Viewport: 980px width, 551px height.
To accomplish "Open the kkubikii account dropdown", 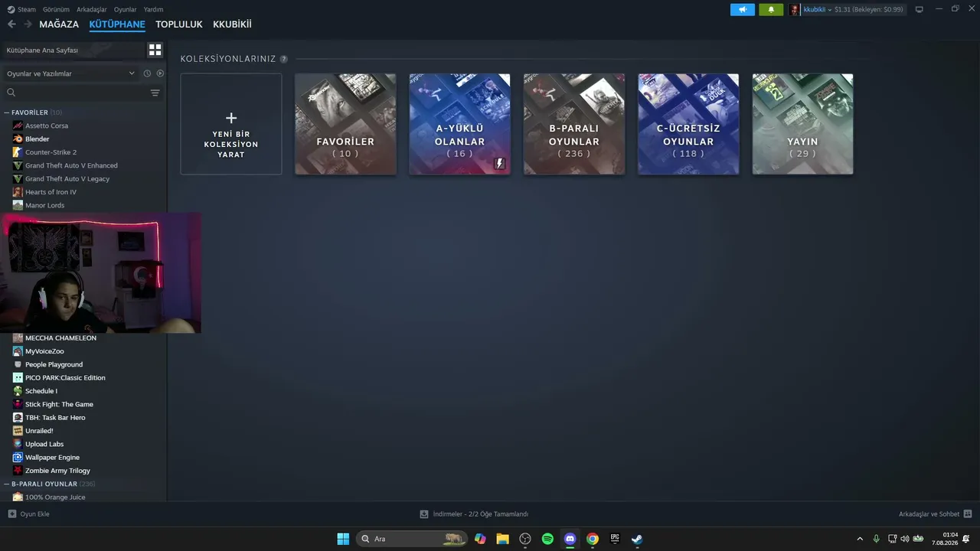I will tap(818, 9).
